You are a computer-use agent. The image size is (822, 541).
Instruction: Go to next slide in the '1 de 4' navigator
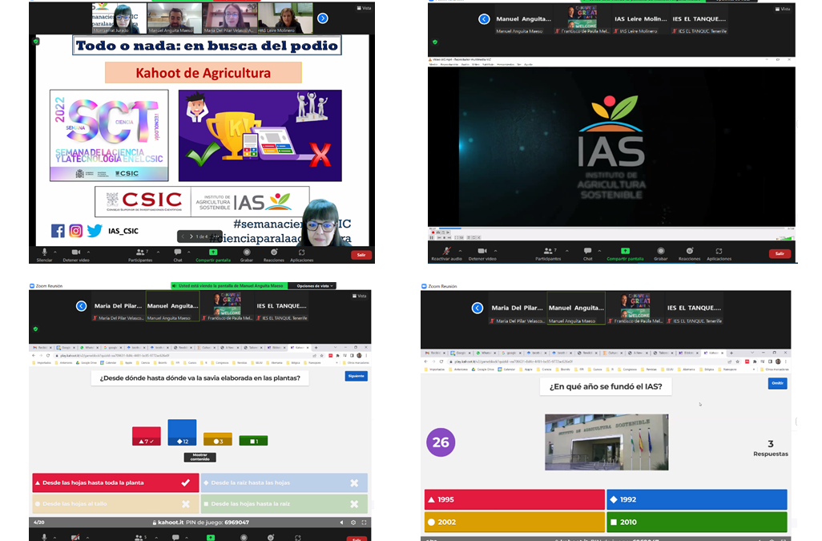191,236
